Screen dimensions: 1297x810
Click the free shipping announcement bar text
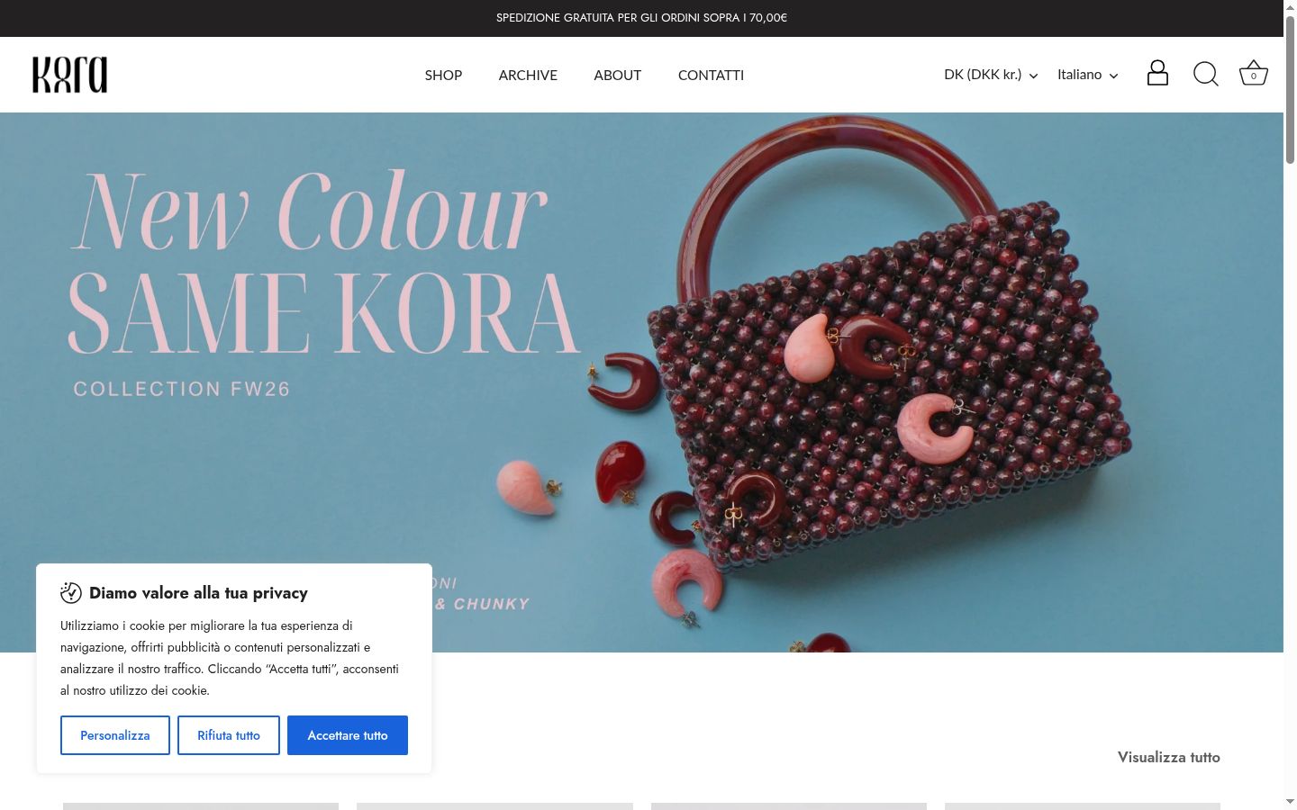click(x=641, y=18)
